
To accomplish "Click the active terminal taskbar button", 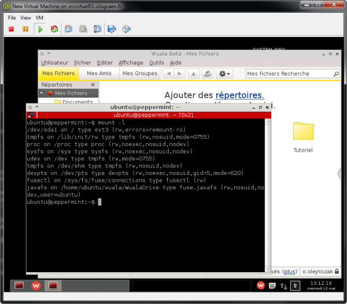I will (53, 285).
